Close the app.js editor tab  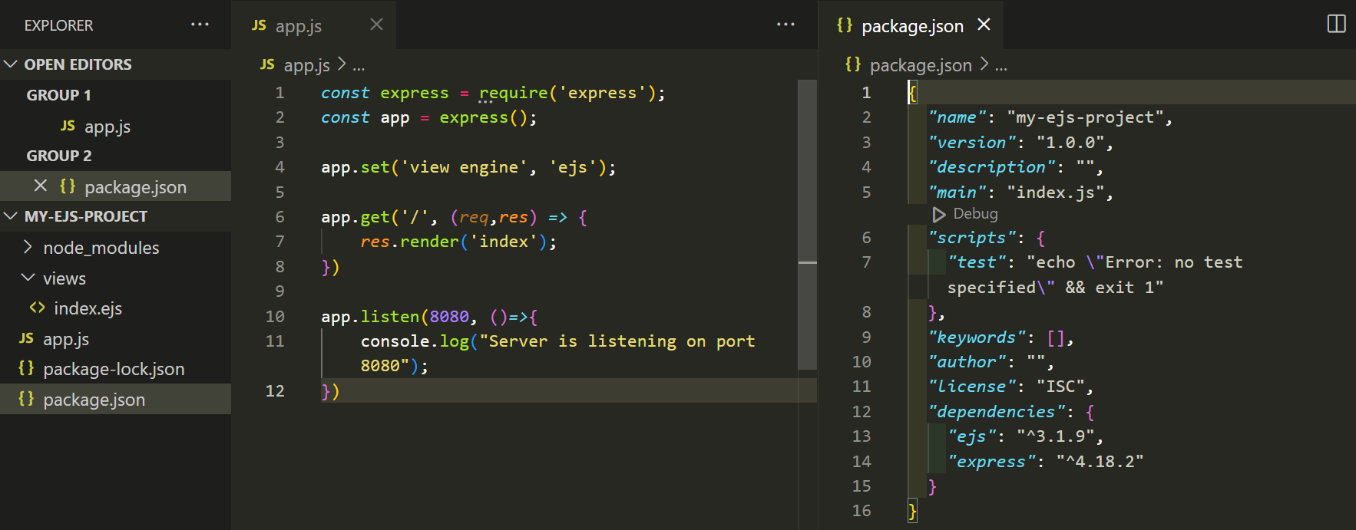click(x=376, y=25)
